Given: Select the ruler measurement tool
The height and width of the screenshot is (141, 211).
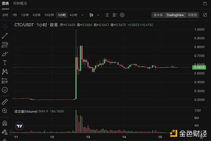Looking at the screenshot, I should pos(5,102).
